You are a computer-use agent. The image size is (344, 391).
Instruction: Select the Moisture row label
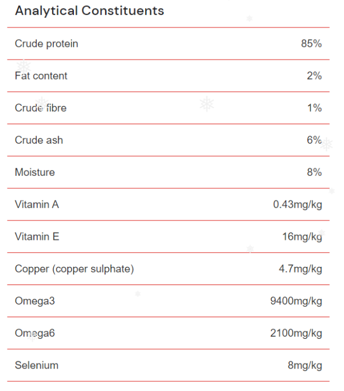pyautogui.click(x=35, y=172)
